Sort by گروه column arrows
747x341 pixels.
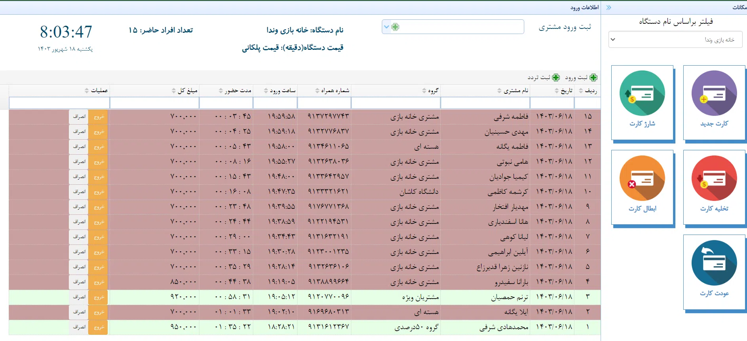click(424, 91)
